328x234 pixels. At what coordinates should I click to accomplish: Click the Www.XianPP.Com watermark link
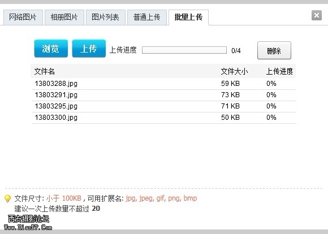point(28,227)
